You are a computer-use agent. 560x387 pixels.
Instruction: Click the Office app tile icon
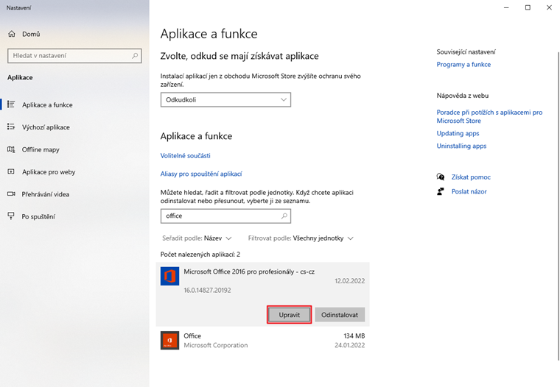[169, 340]
